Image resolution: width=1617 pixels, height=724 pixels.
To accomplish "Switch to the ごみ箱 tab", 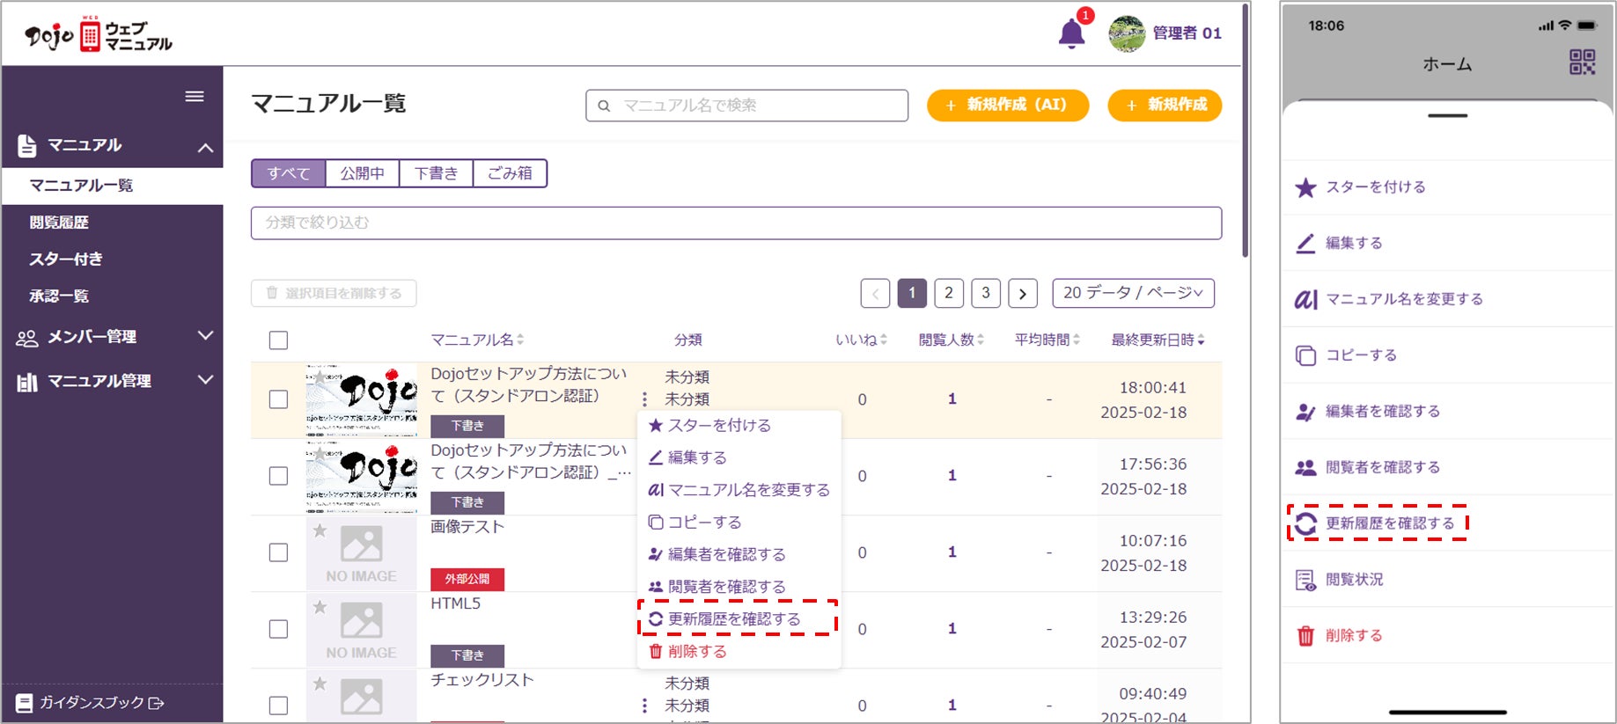I will (x=511, y=173).
